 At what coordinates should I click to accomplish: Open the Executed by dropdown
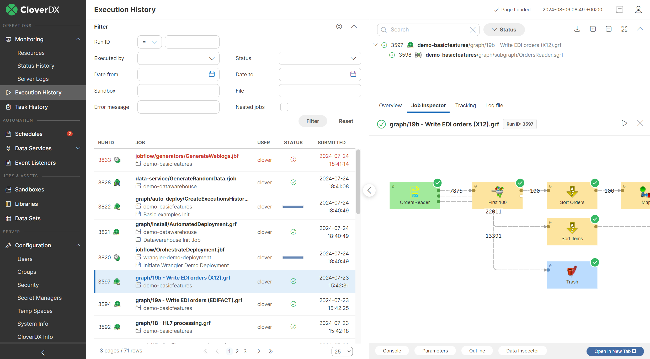pyautogui.click(x=178, y=58)
